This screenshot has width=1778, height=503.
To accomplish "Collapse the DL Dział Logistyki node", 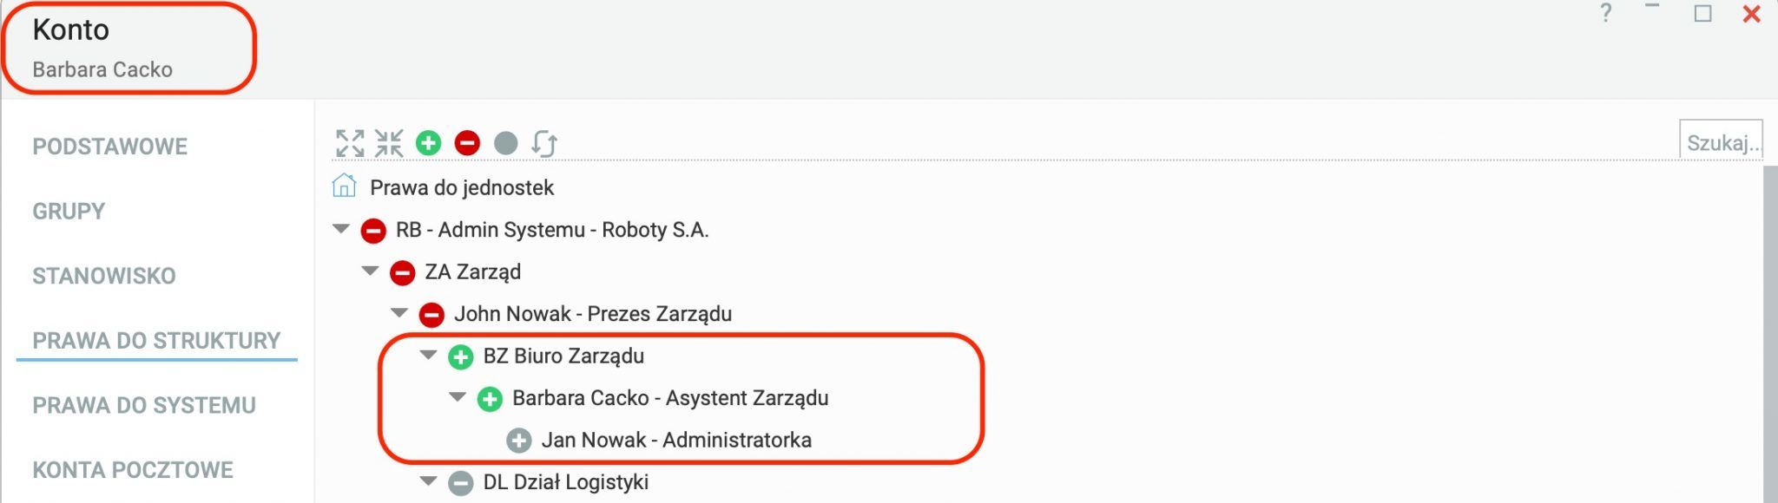I will (x=428, y=481).
